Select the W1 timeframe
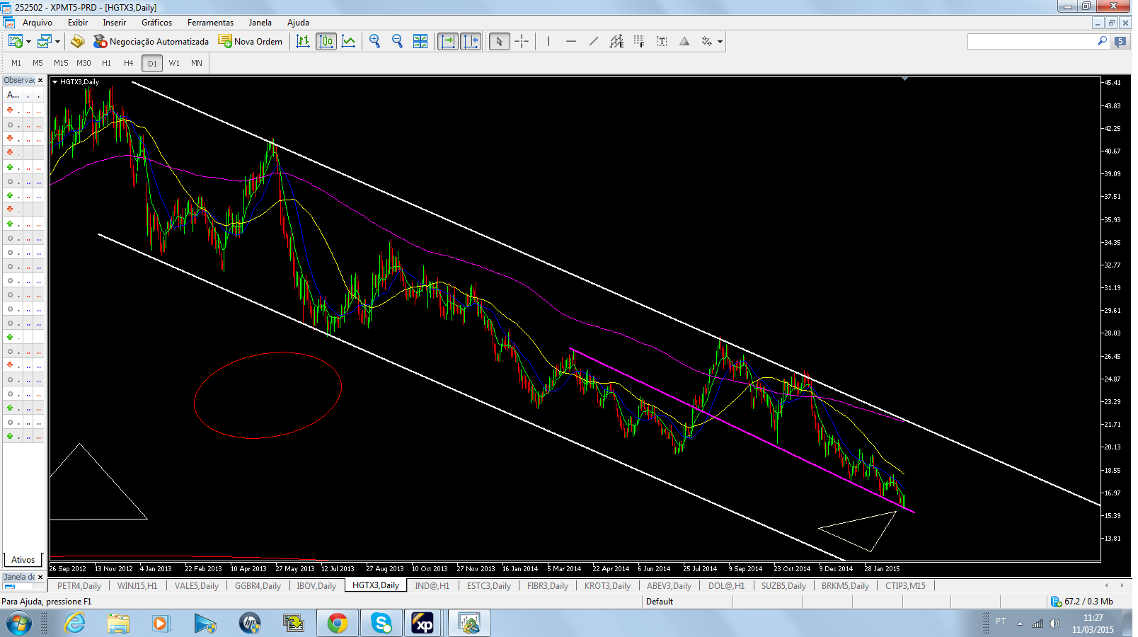This screenshot has width=1138, height=637. pyautogui.click(x=174, y=63)
